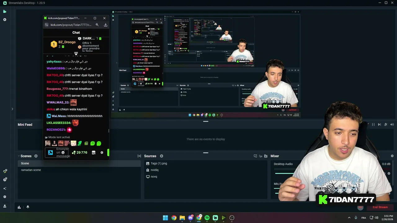
Task: Open the account profile icon in sidebar
Action: click(x=5, y=206)
